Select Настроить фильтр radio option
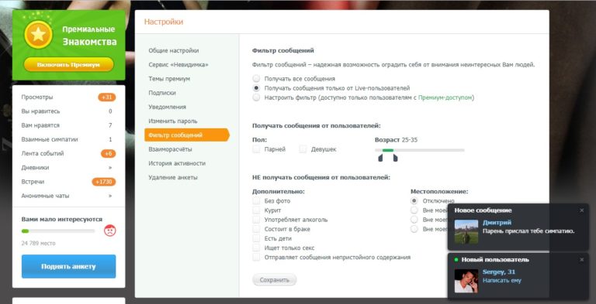The width and height of the screenshot is (596, 304). [257, 97]
